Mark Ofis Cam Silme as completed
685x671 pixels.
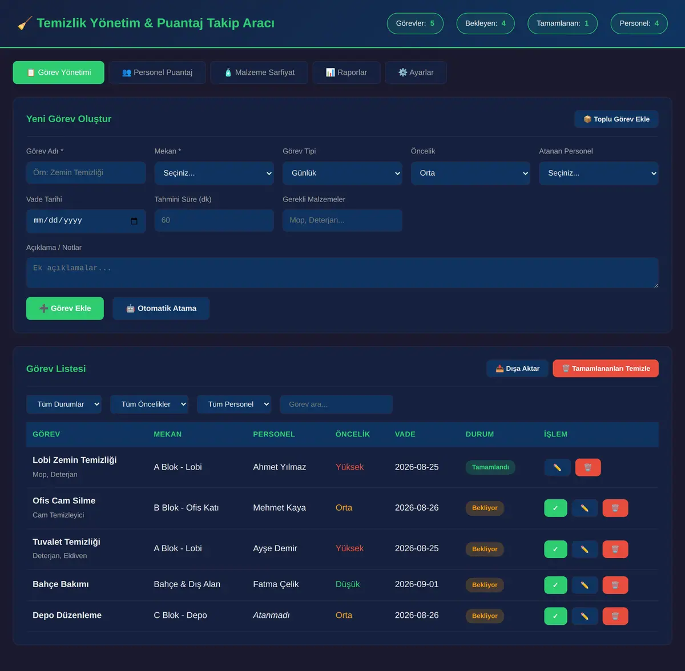(x=555, y=508)
